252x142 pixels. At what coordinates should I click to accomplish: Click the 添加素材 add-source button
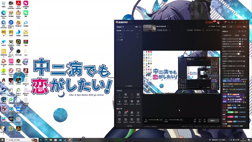129,86
